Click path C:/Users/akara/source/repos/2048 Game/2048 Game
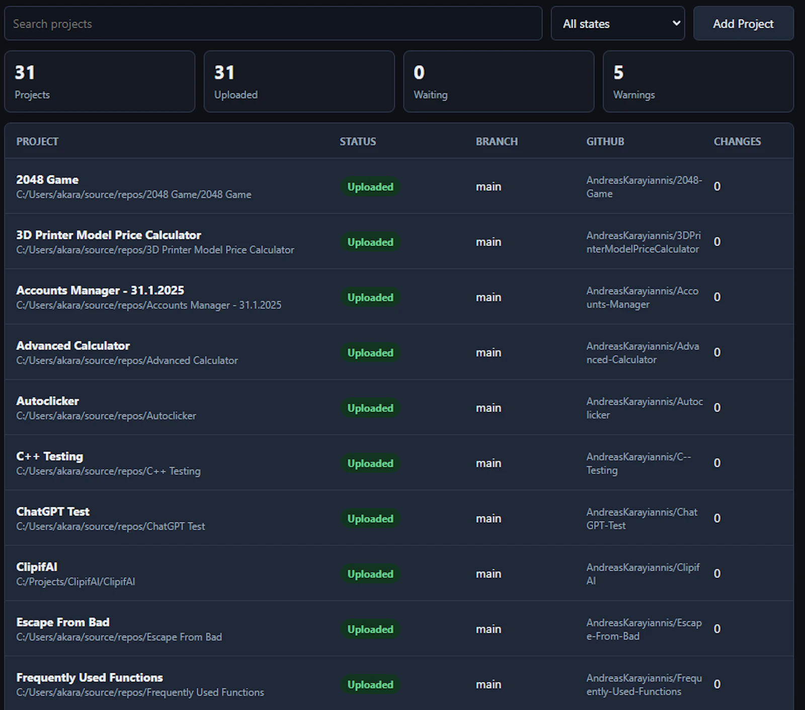The height and width of the screenshot is (710, 805). pos(134,195)
